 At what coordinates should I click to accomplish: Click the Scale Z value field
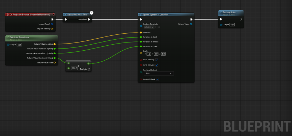(x=163, y=54)
